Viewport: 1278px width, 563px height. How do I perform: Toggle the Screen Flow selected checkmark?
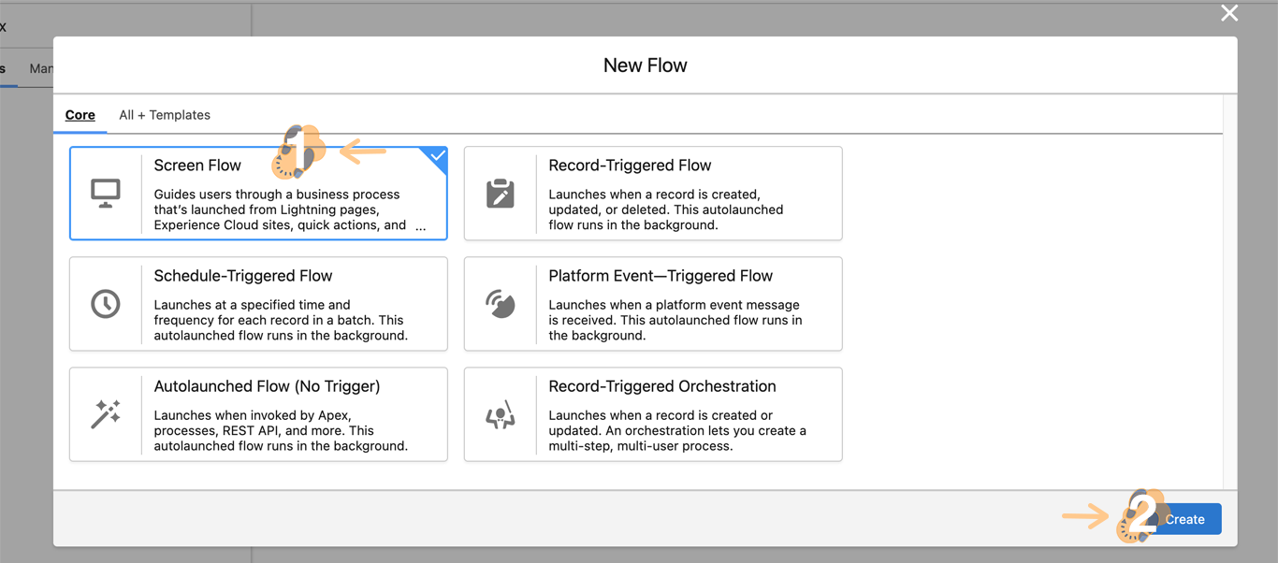pyautogui.click(x=437, y=156)
